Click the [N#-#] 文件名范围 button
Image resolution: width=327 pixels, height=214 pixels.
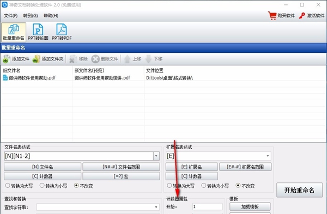[x=121, y=167]
